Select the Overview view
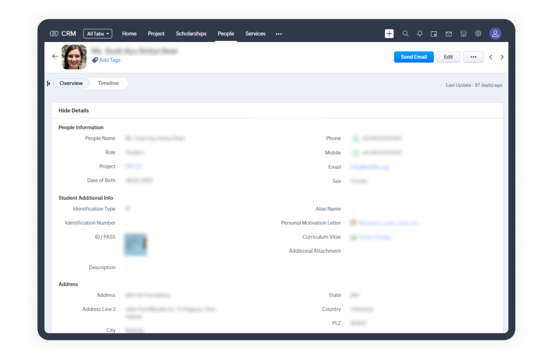This screenshot has height=361, width=543. 71,83
